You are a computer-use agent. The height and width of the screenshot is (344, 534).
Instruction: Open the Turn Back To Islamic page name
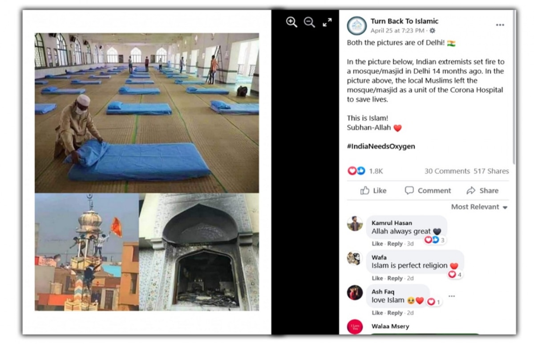(405, 21)
